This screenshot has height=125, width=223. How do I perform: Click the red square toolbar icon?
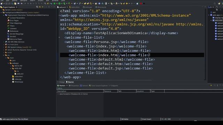tap(141, 3)
